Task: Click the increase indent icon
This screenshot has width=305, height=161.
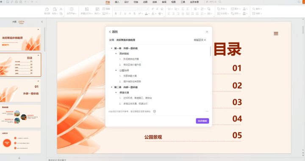Action: tap(188, 9)
